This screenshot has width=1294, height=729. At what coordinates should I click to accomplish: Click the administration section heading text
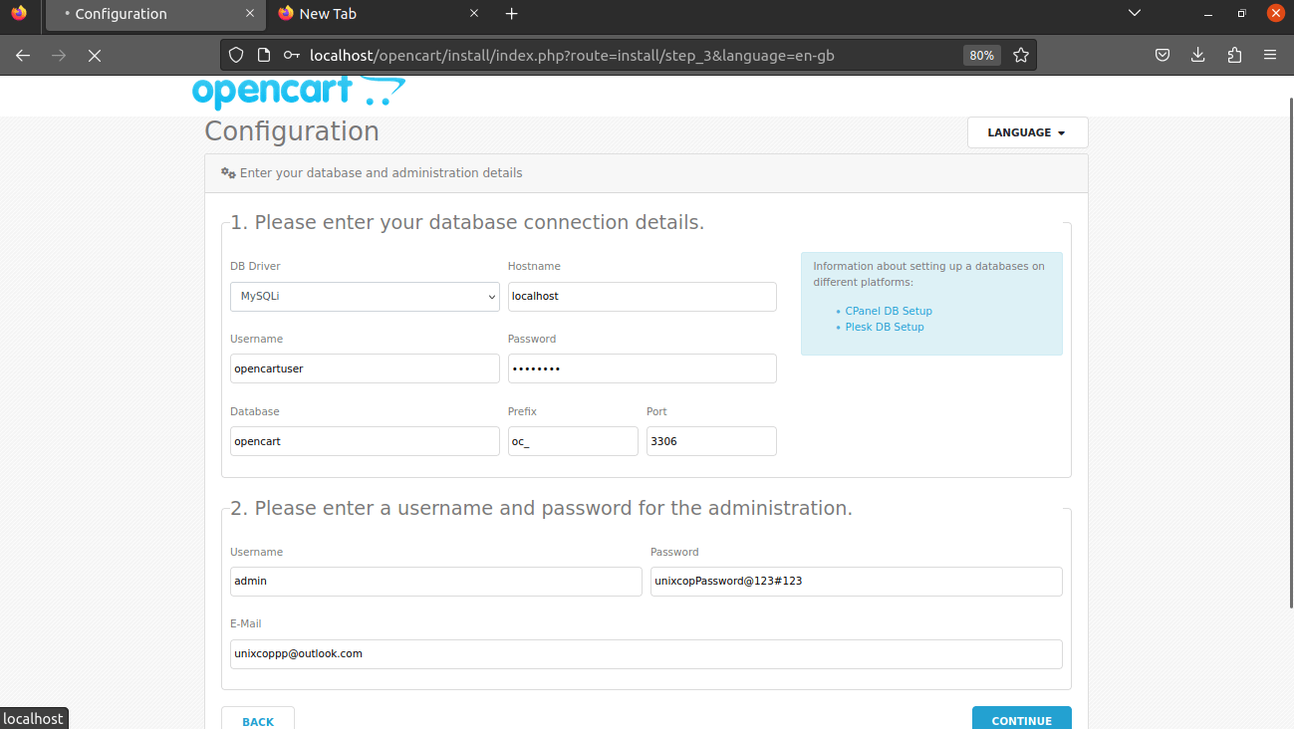[541, 508]
